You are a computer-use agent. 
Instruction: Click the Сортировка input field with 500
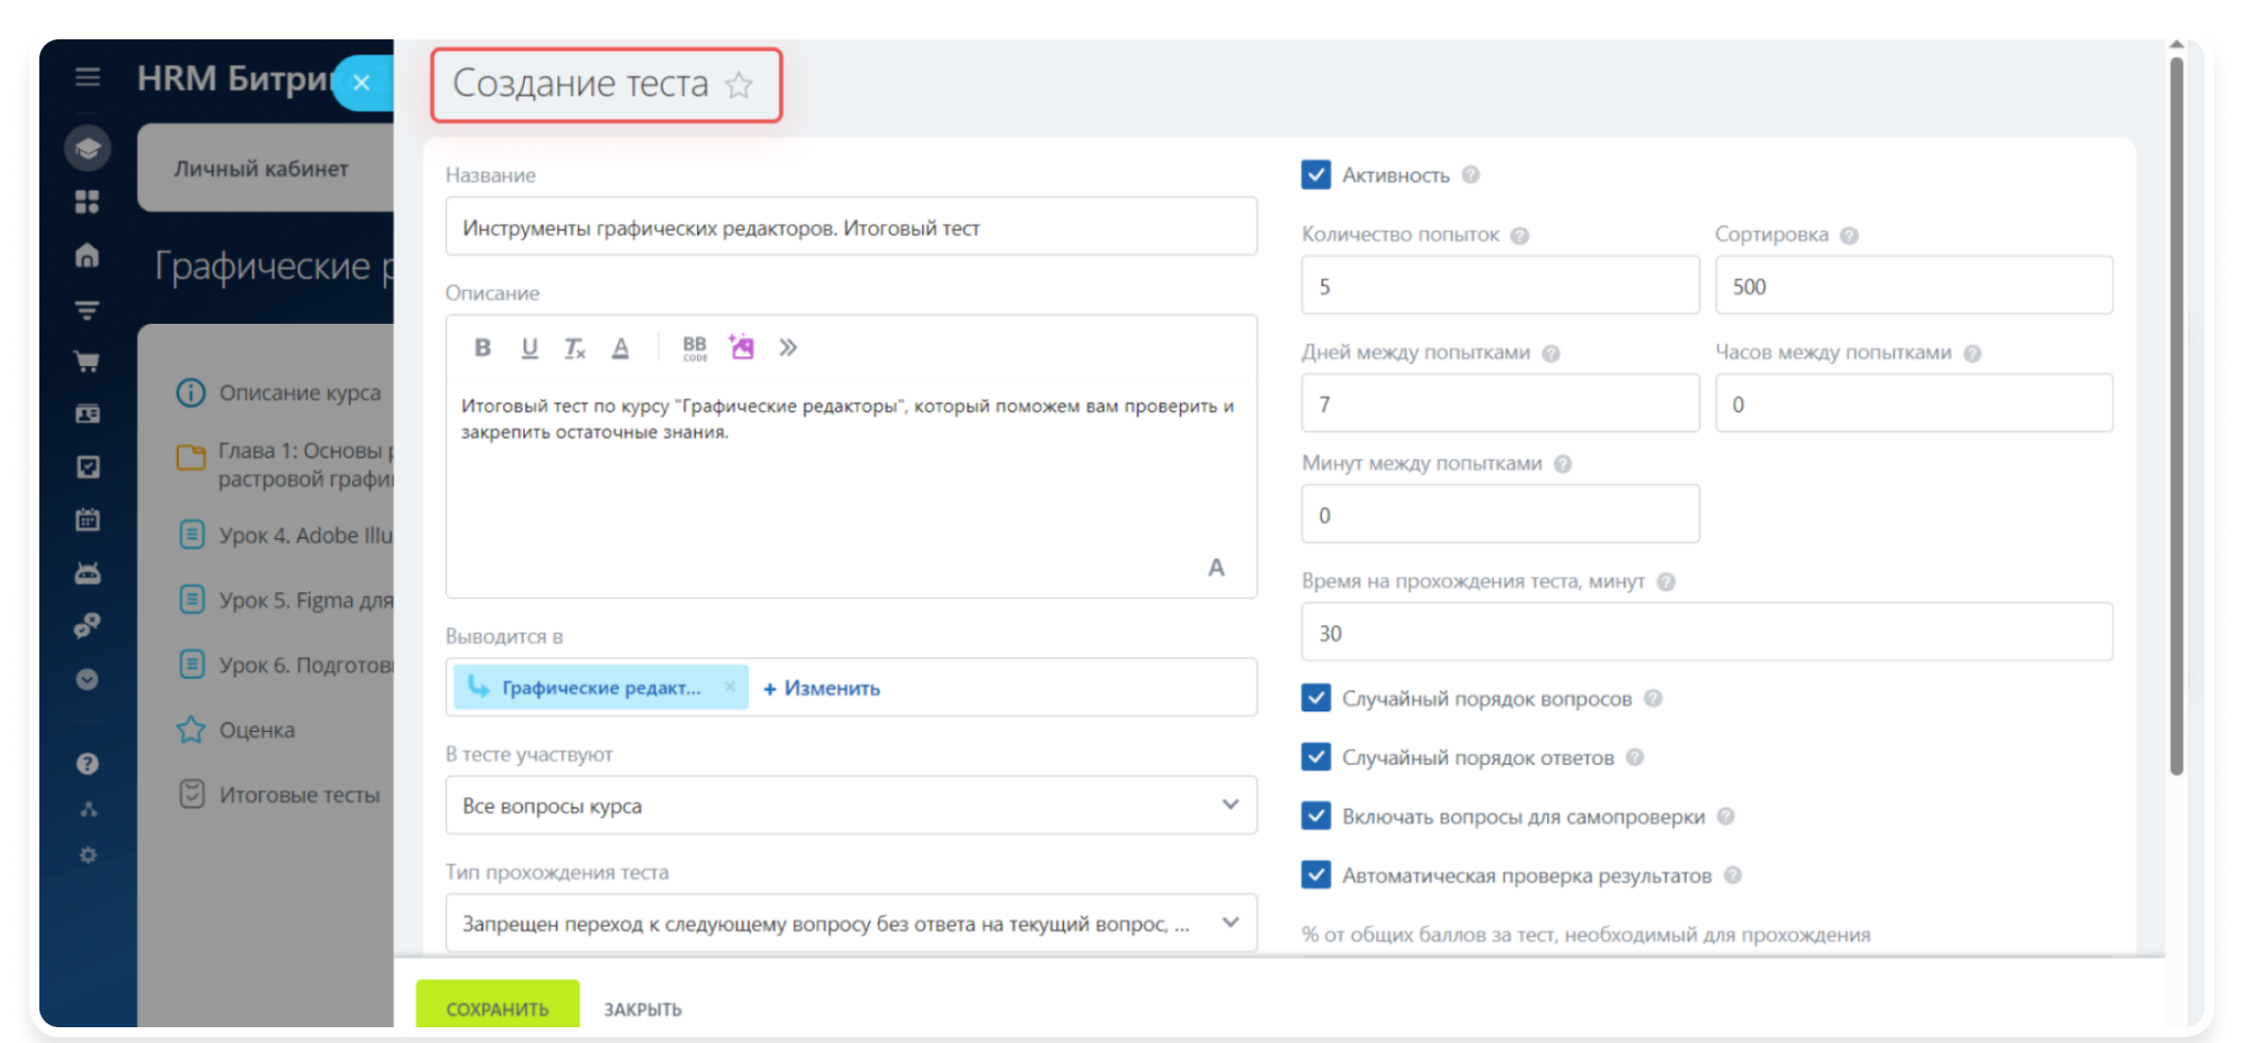coord(1913,285)
